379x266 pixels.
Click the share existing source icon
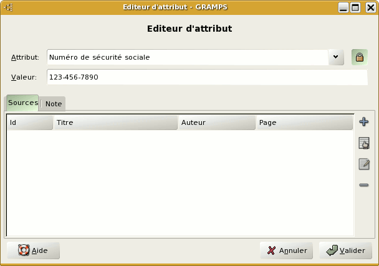364,144
